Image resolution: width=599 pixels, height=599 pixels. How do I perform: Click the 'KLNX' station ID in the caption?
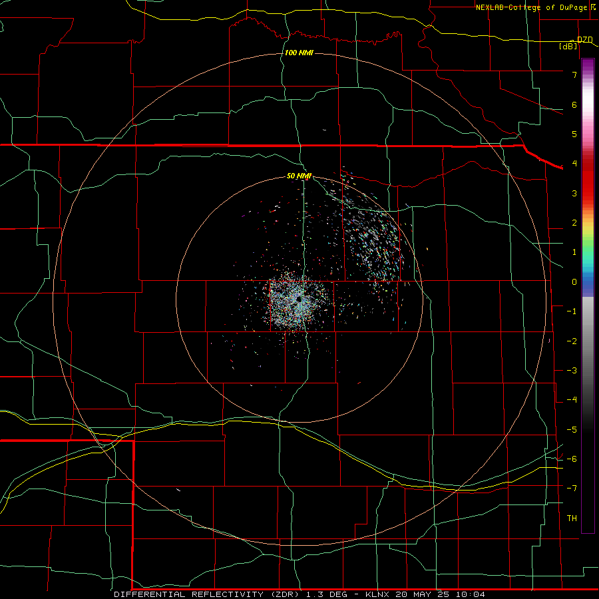point(377,594)
